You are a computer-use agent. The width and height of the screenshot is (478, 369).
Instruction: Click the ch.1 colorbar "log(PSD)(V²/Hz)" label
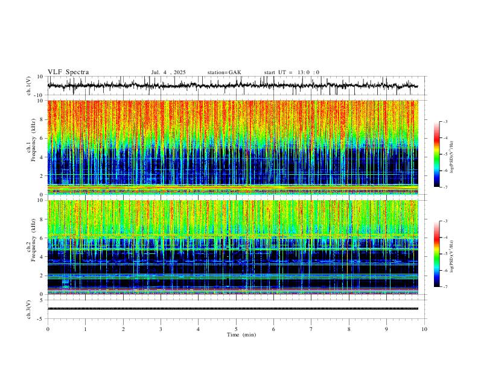point(452,157)
